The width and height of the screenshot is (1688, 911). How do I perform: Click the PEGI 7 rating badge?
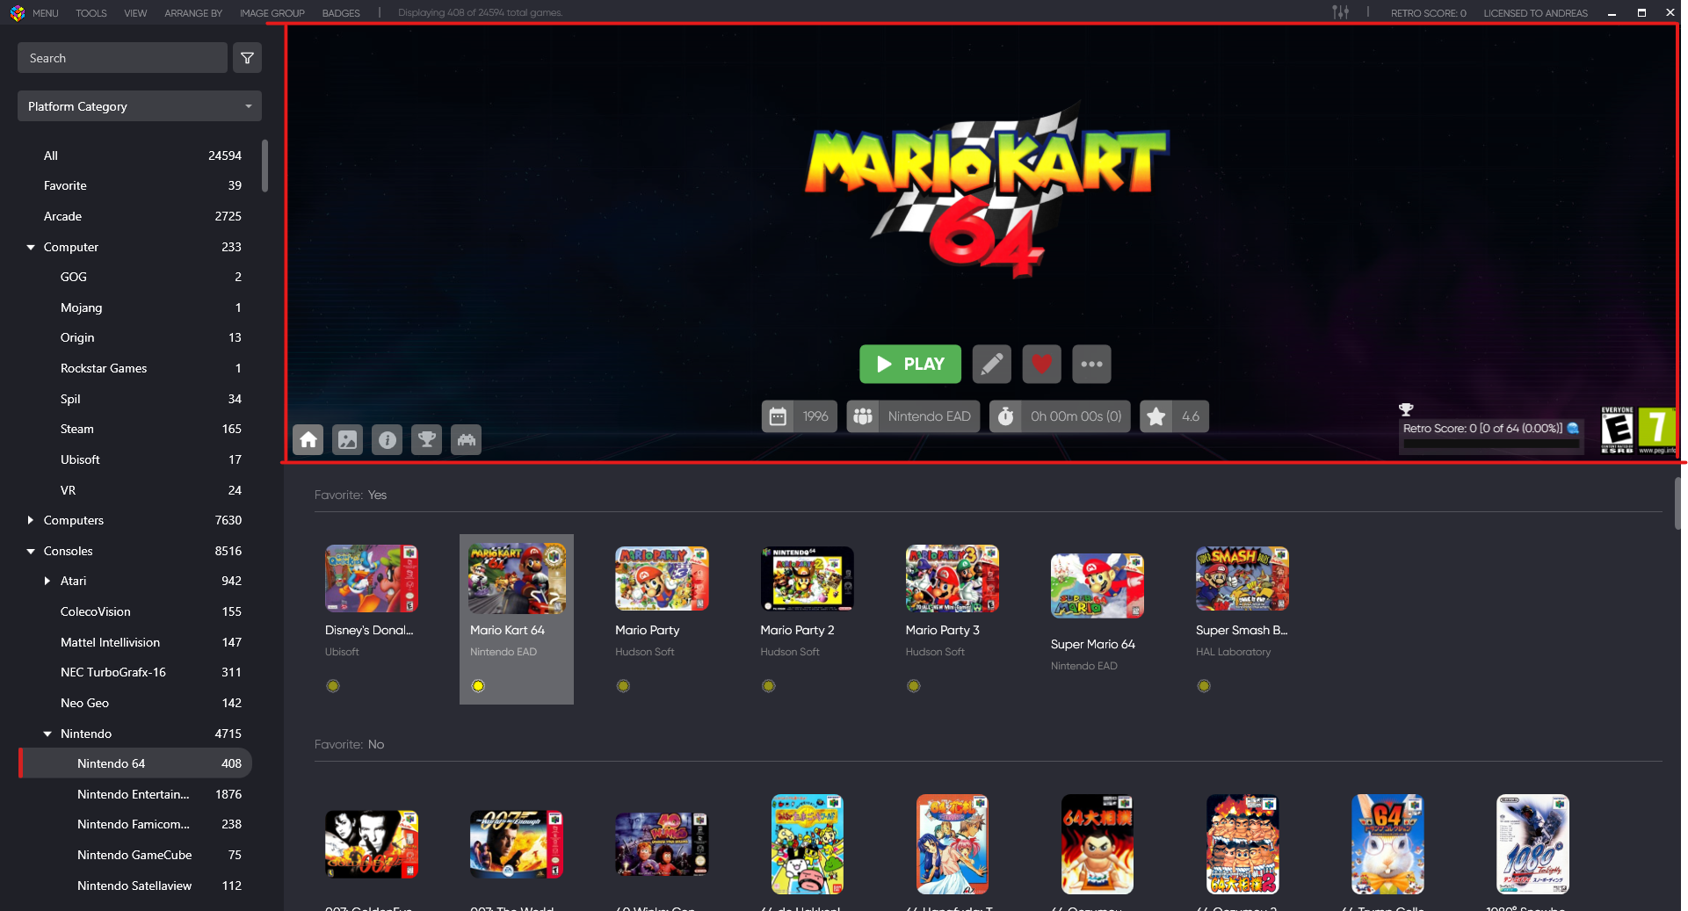point(1657,430)
